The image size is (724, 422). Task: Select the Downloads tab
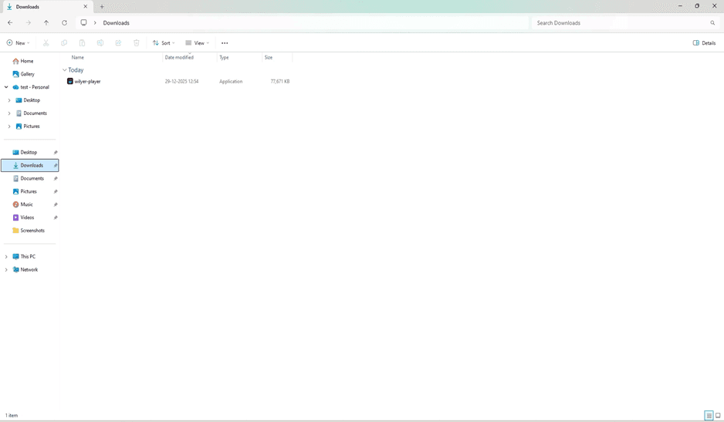click(46, 6)
